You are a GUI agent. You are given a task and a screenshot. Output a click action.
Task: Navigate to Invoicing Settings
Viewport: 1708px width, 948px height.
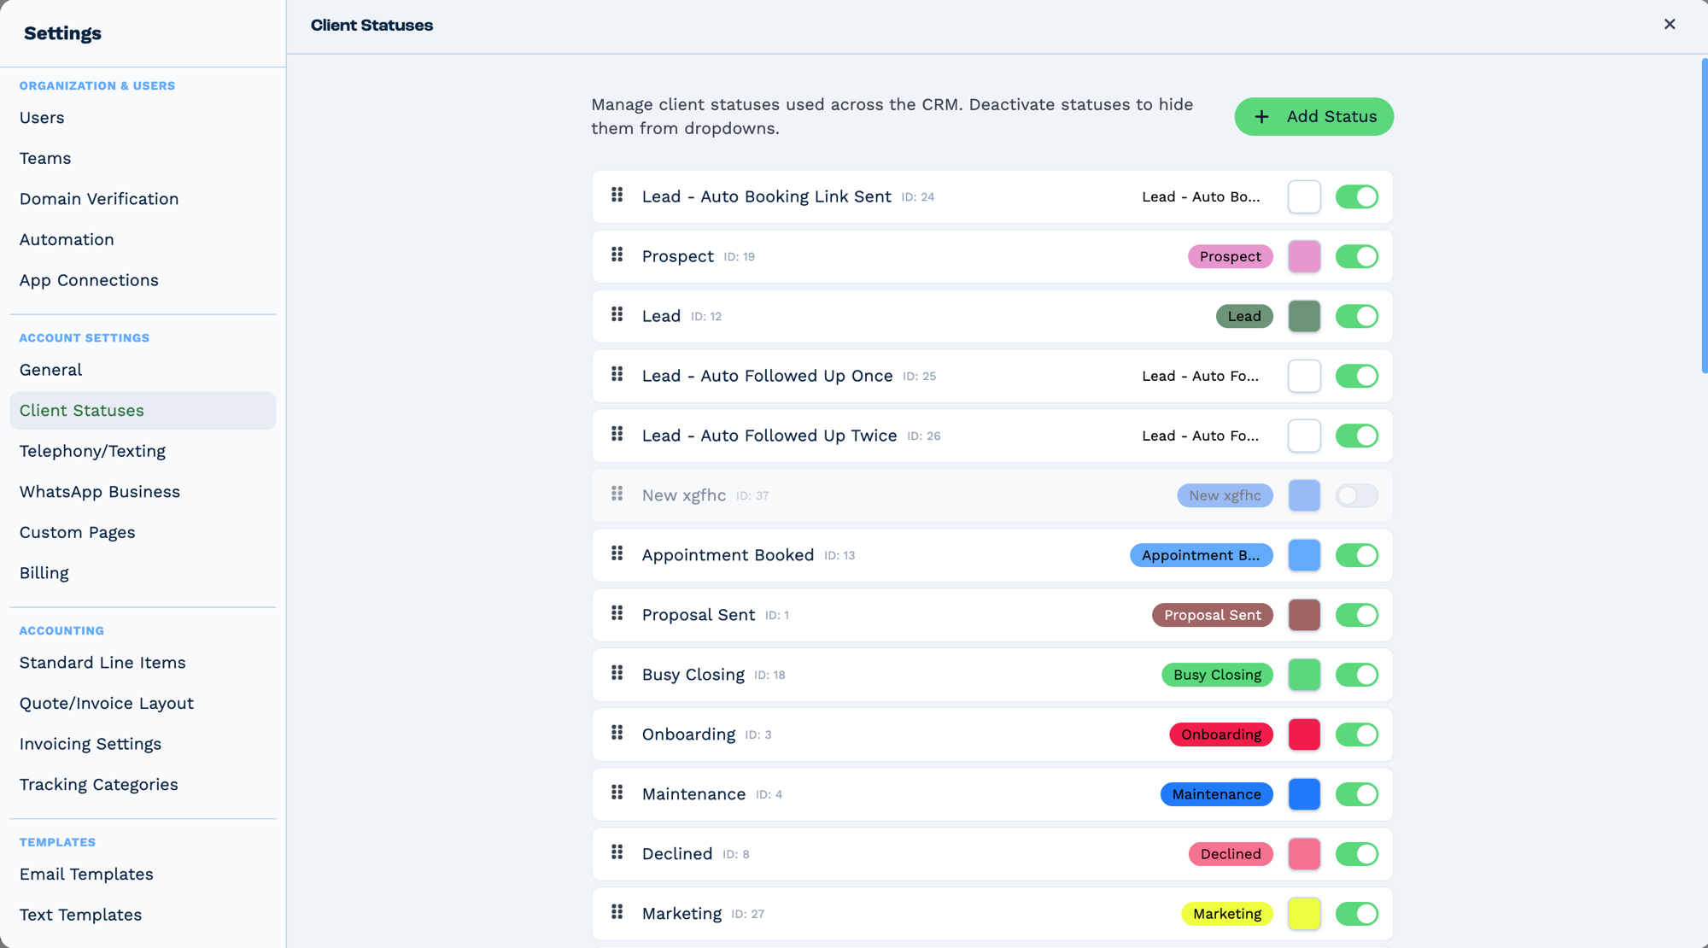click(x=143, y=744)
